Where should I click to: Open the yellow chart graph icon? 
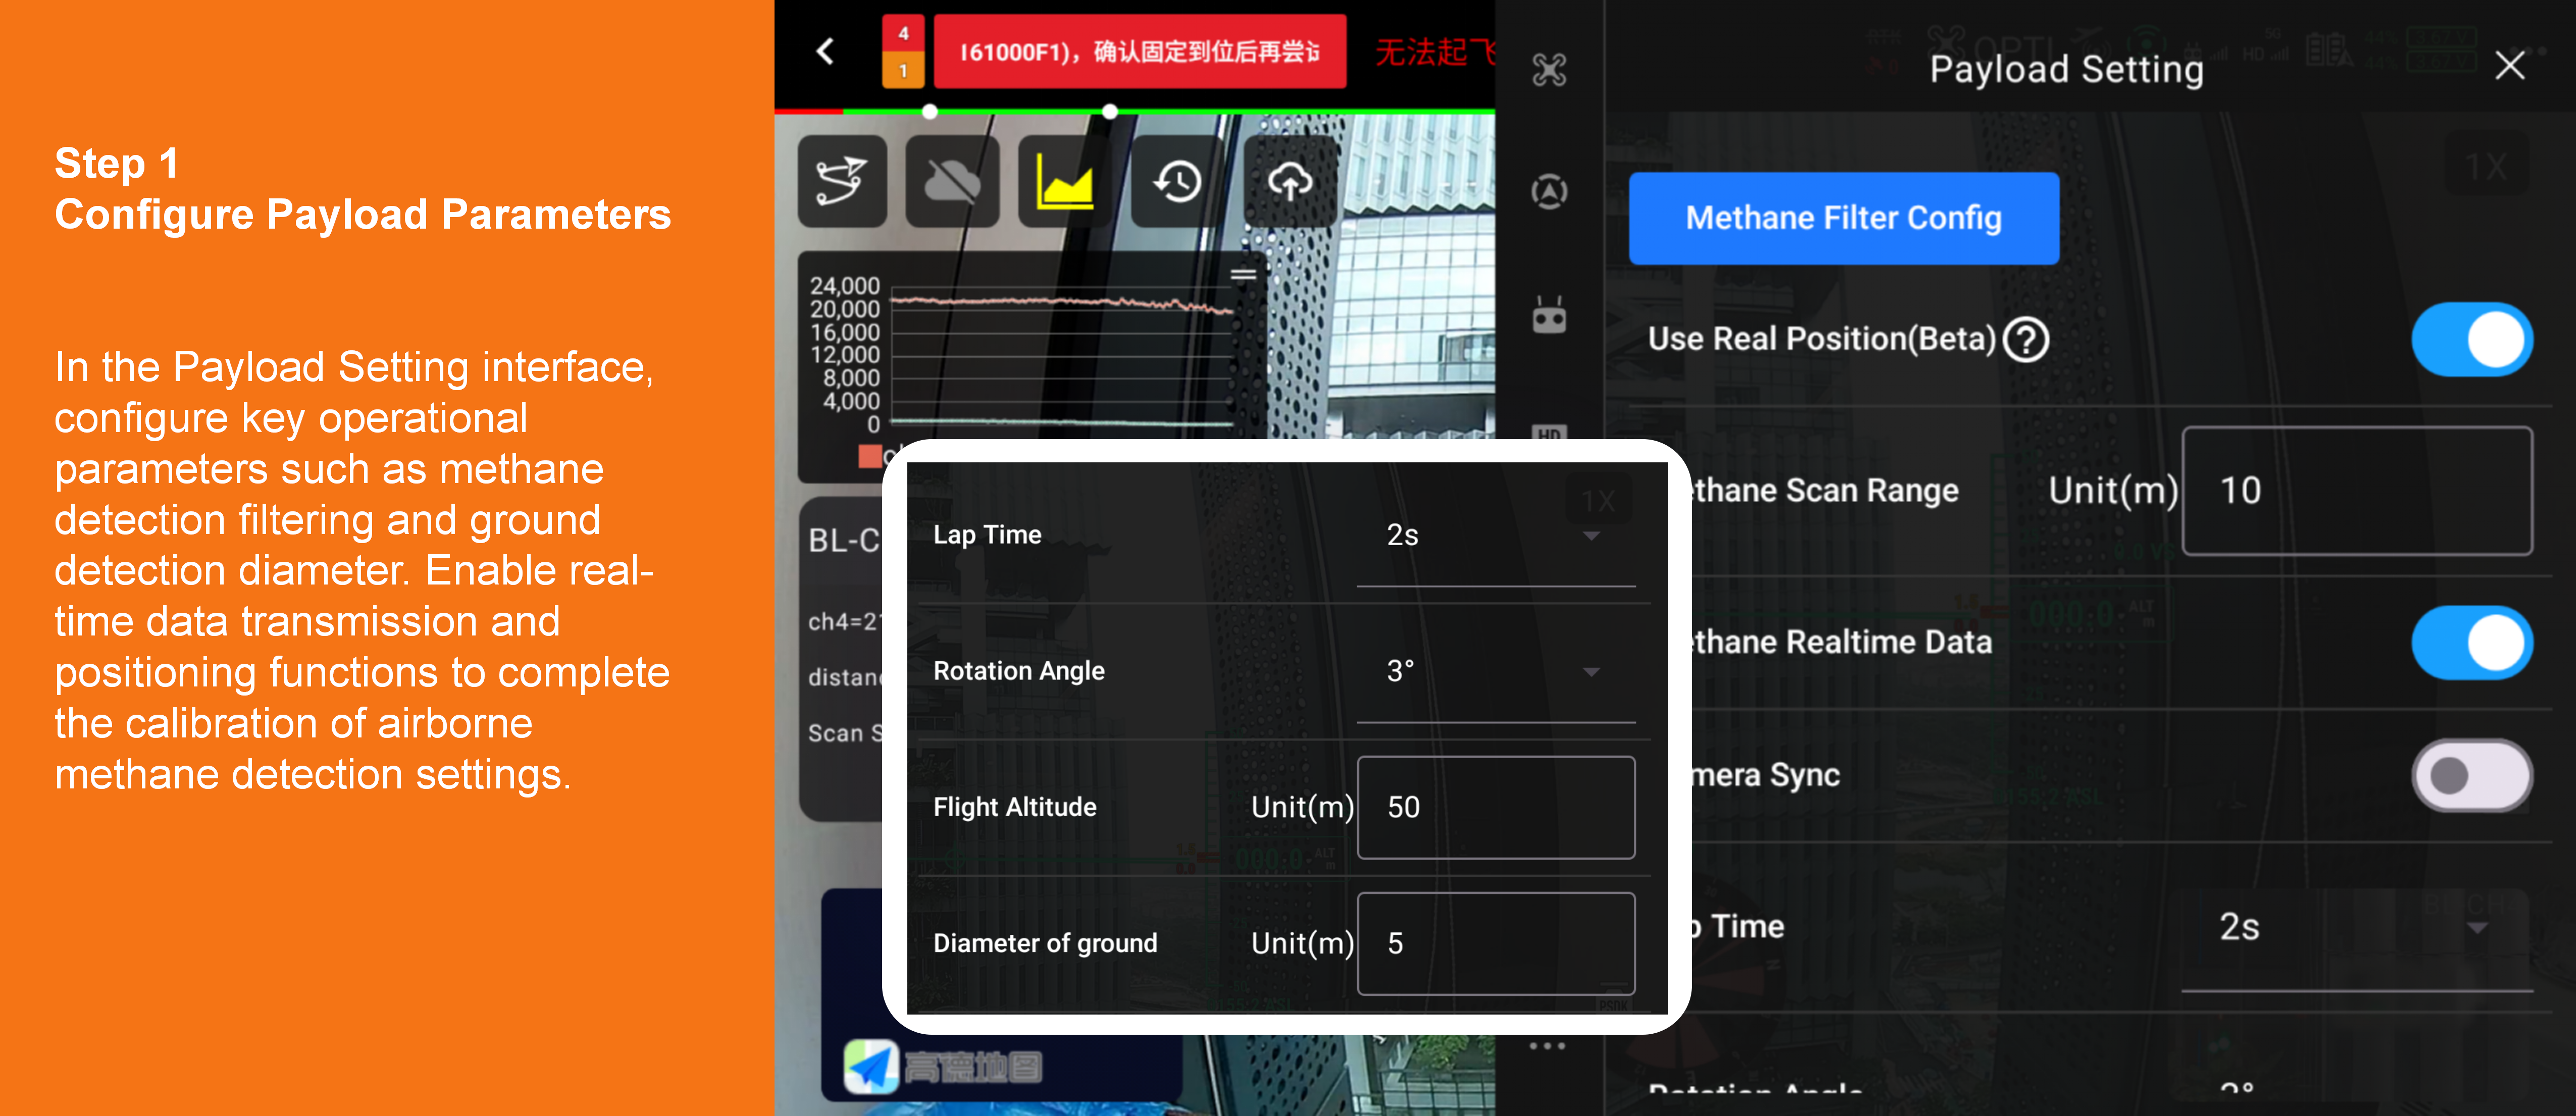[x=1064, y=182]
